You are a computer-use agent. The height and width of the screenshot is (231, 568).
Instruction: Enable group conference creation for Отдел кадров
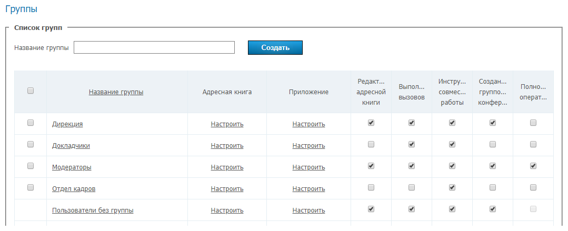click(x=493, y=187)
